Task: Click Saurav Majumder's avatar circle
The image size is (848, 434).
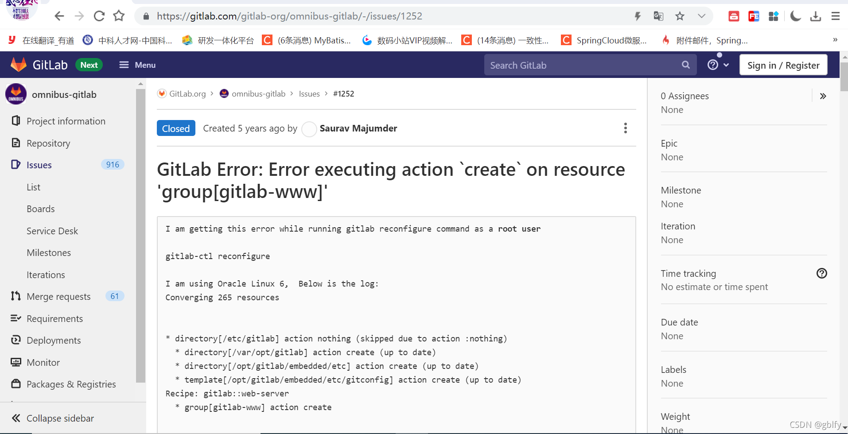Action: 309,129
